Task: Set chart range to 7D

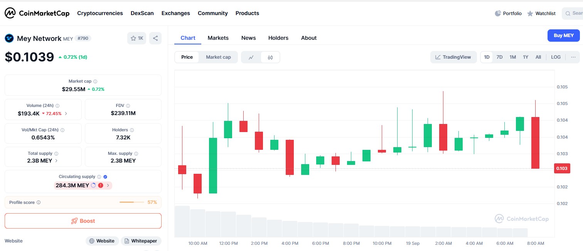Action: [499, 57]
